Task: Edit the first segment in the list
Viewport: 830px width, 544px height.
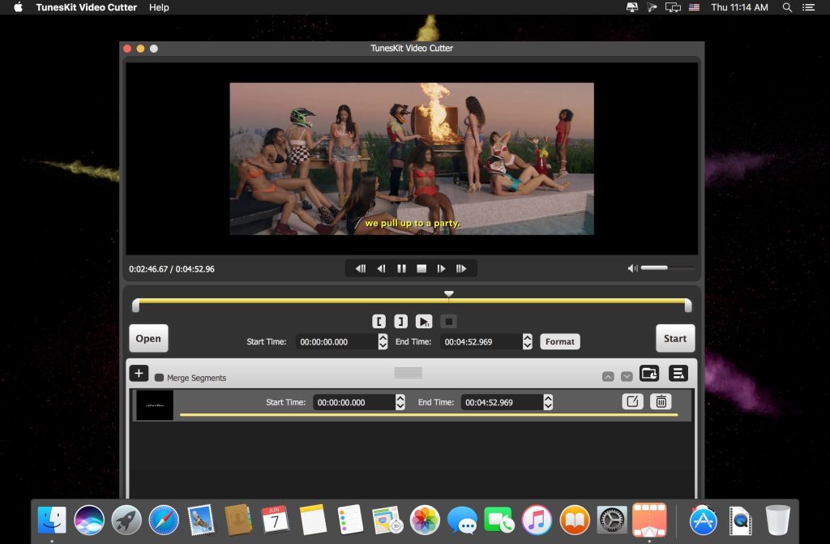Action: click(632, 401)
